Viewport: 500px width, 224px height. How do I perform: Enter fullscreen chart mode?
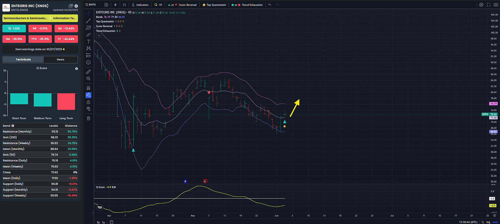click(x=488, y=5)
